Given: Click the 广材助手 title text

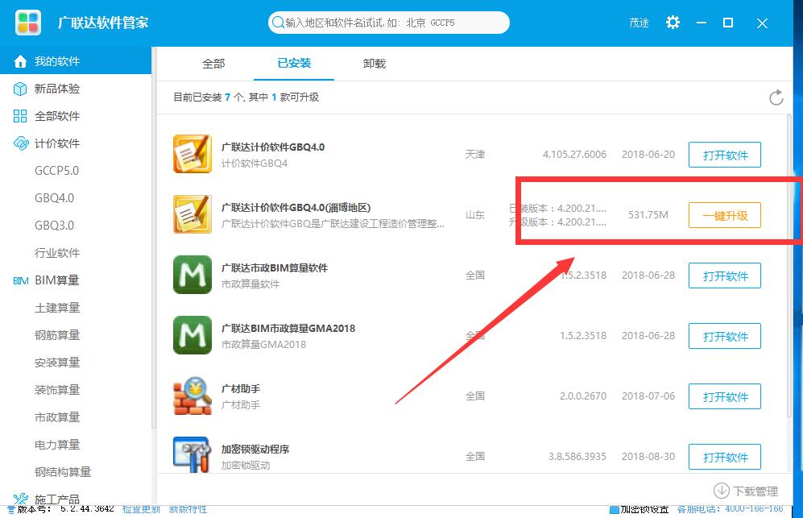Looking at the screenshot, I should [x=240, y=389].
